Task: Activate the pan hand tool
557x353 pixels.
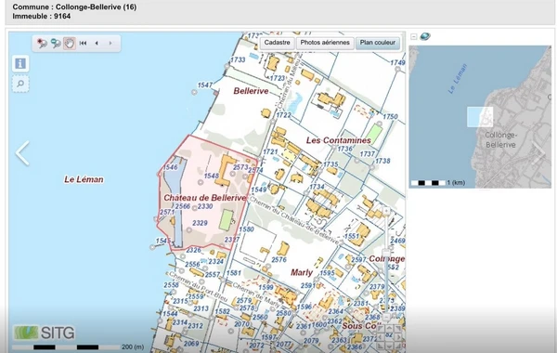Action: tap(70, 44)
